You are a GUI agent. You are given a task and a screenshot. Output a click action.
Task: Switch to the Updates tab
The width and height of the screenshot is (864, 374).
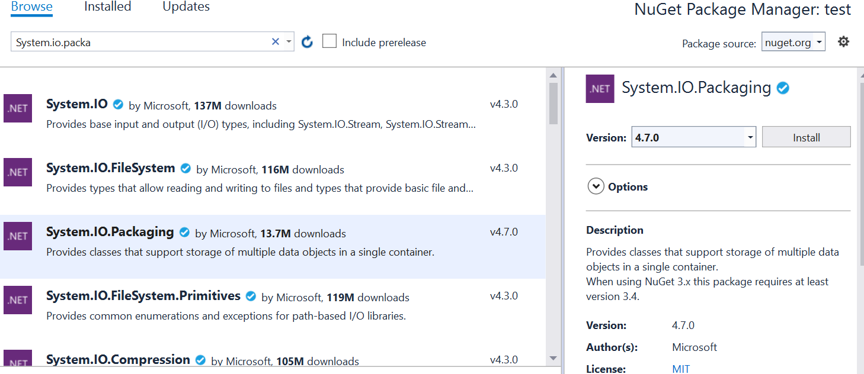tap(186, 7)
